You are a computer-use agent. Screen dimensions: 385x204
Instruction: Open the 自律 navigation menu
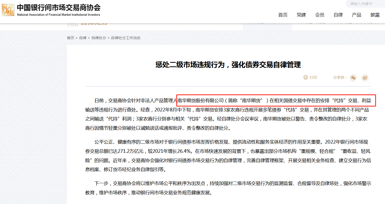click(x=338, y=15)
